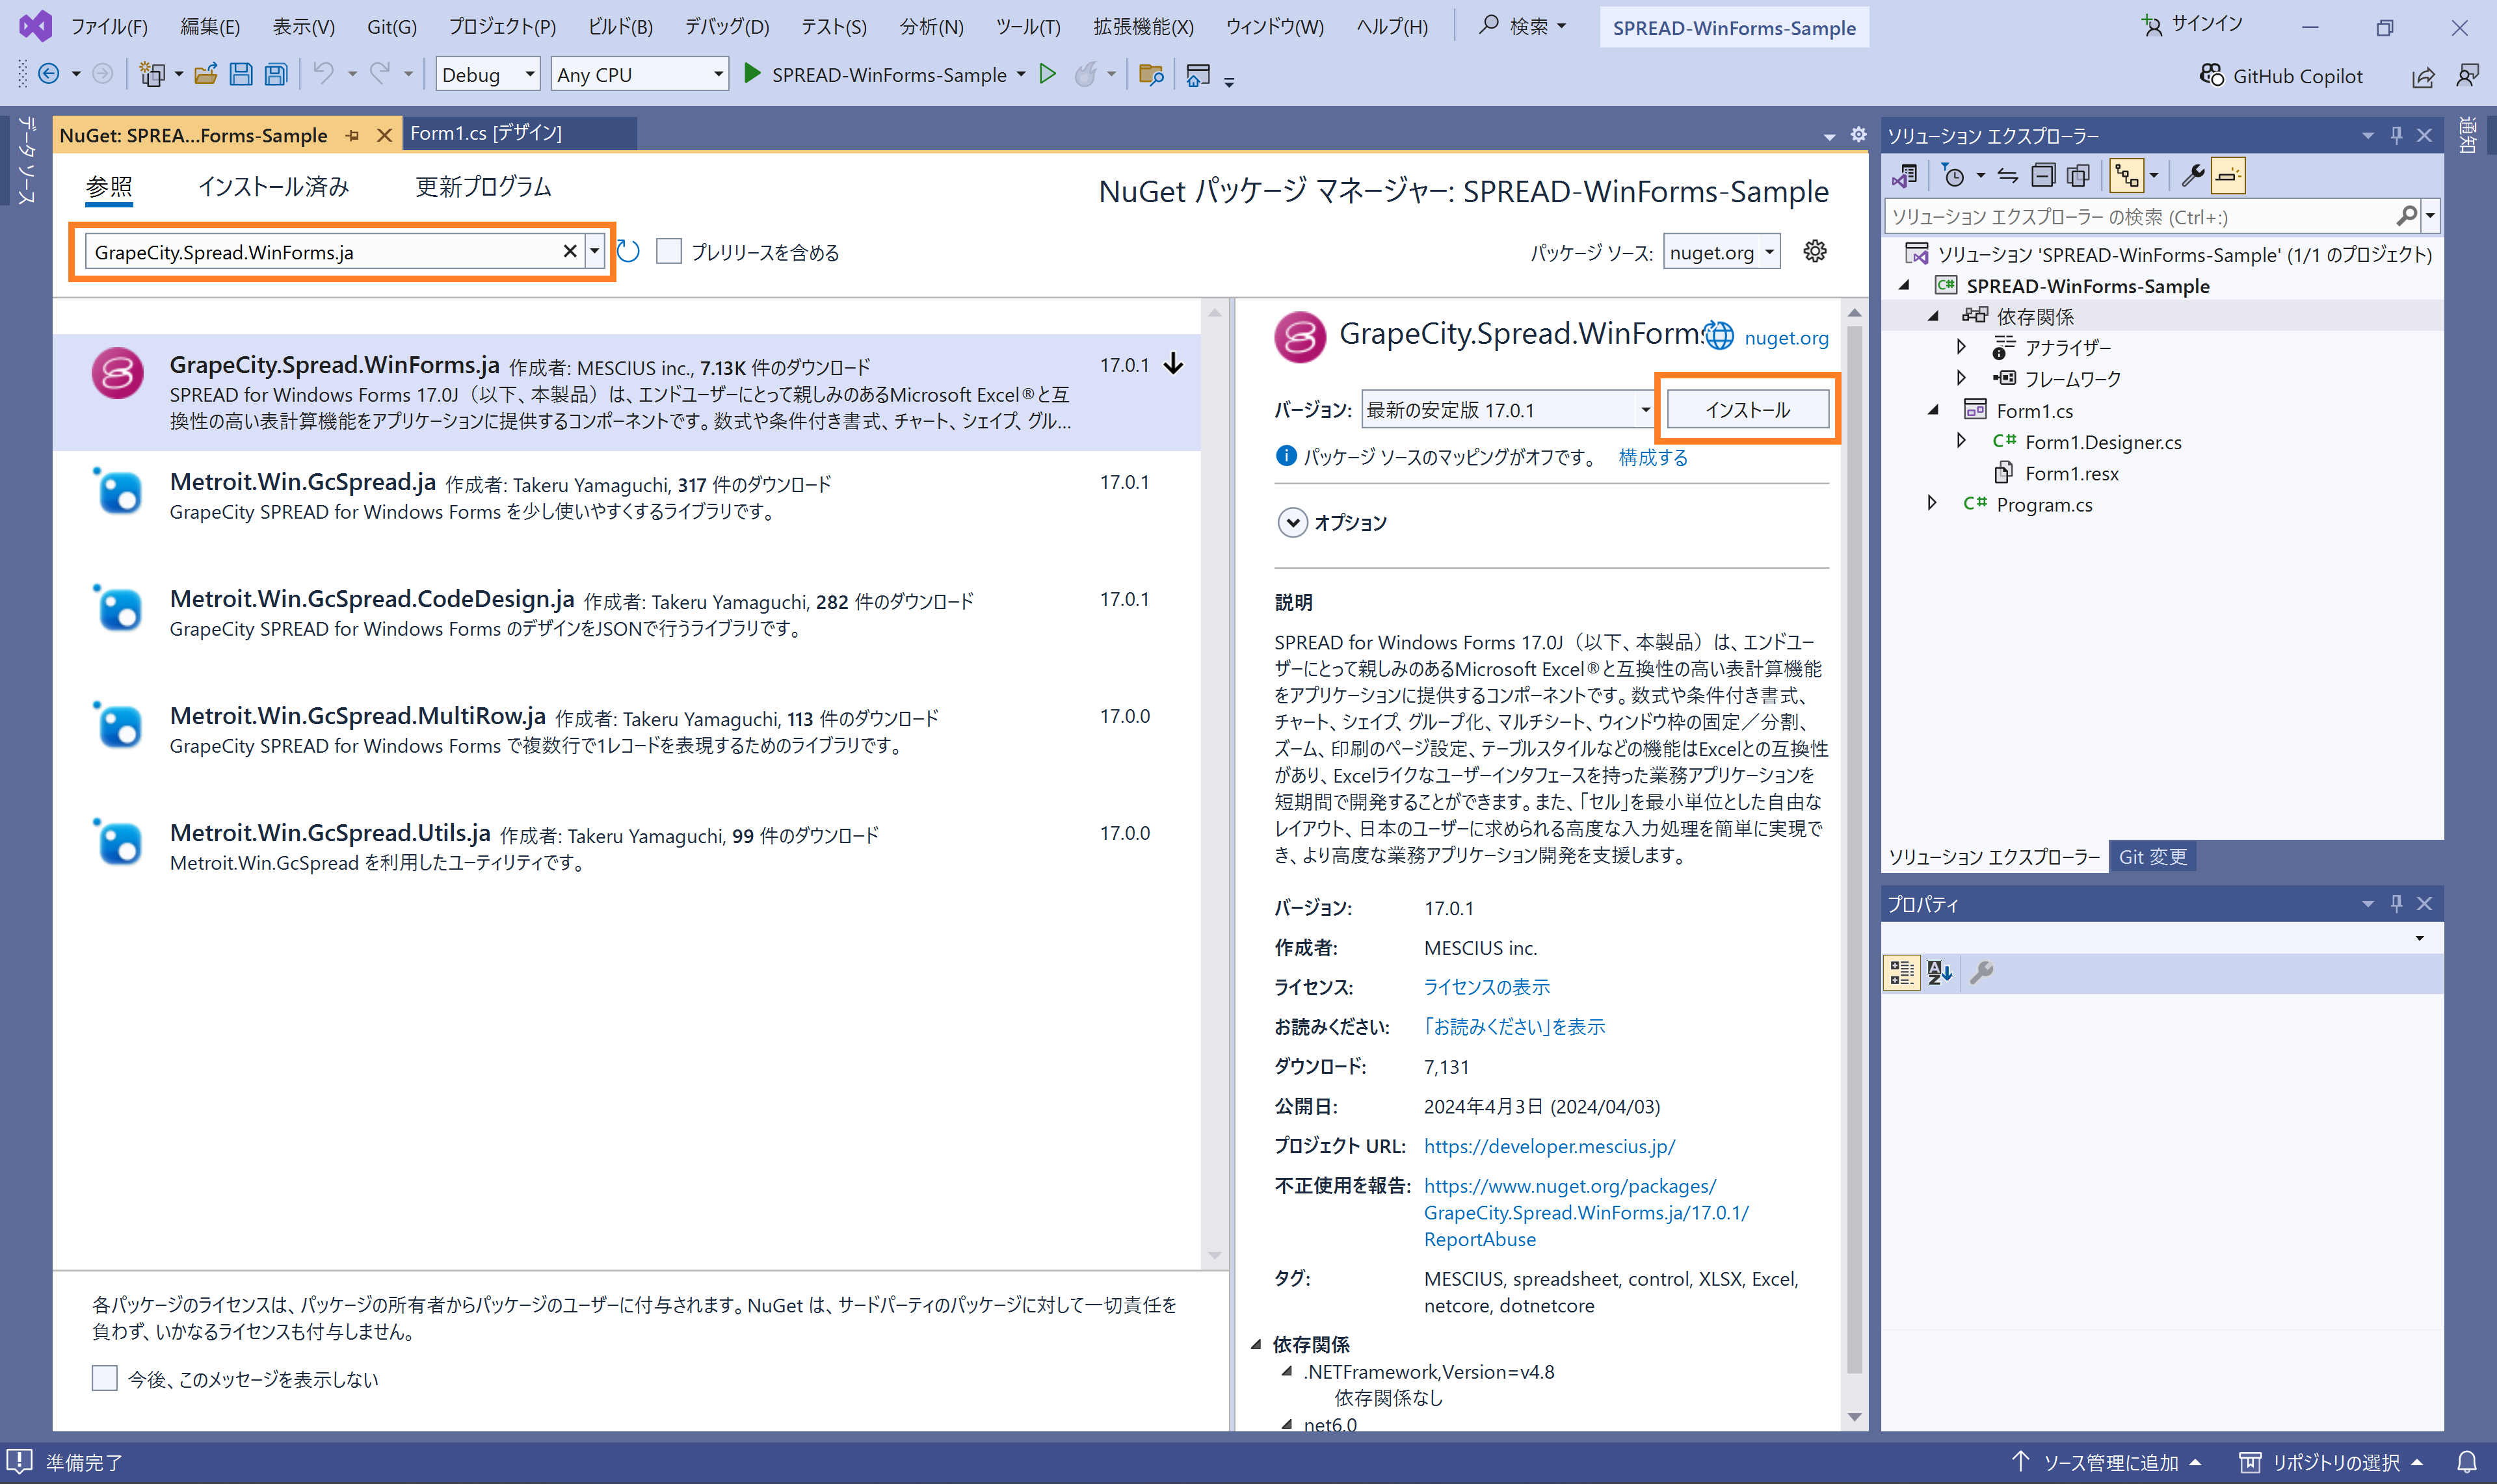The width and height of the screenshot is (2497, 1484).
Task: Start debugging SPREAD-WinForms-Sample with green play
Action: 752,73
